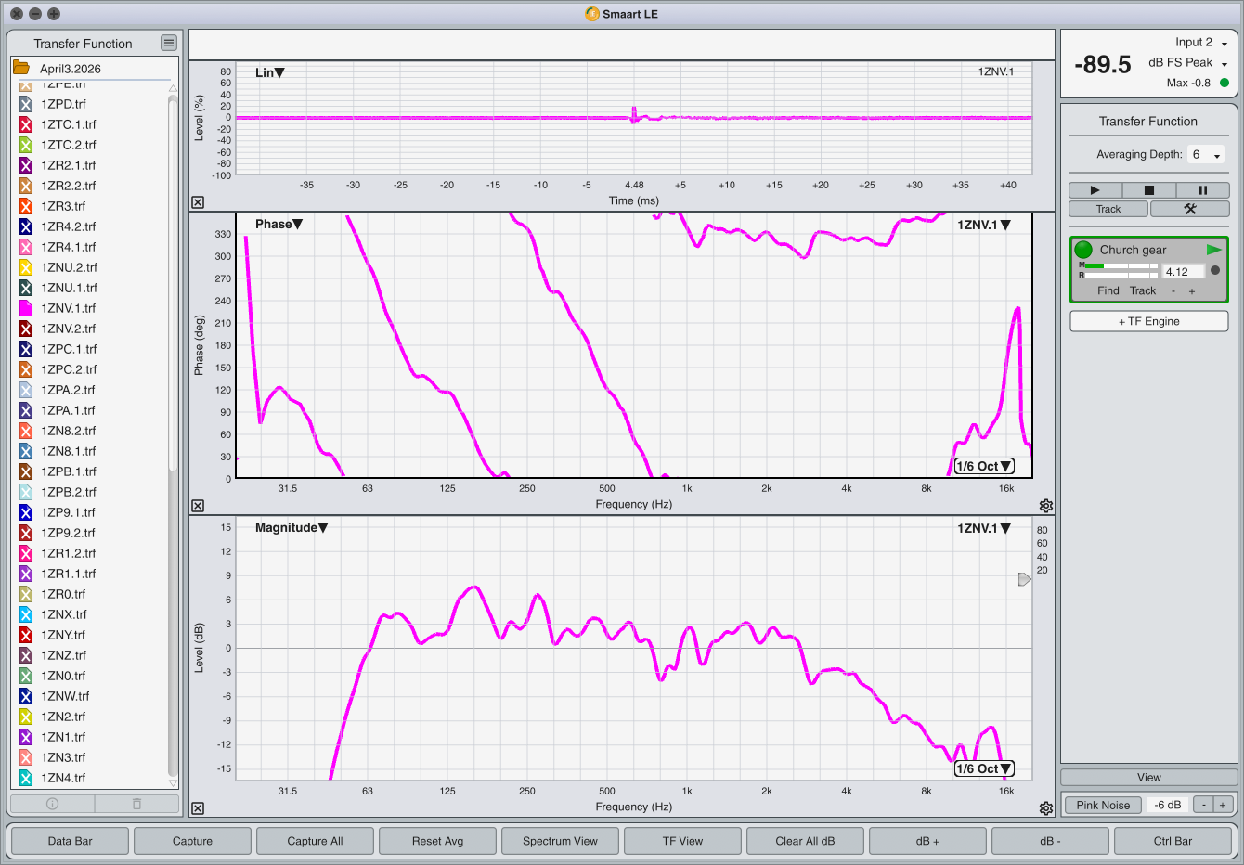This screenshot has height=865, width=1244.
Task: Click Find delay in Church gear
Action: 1108,290
